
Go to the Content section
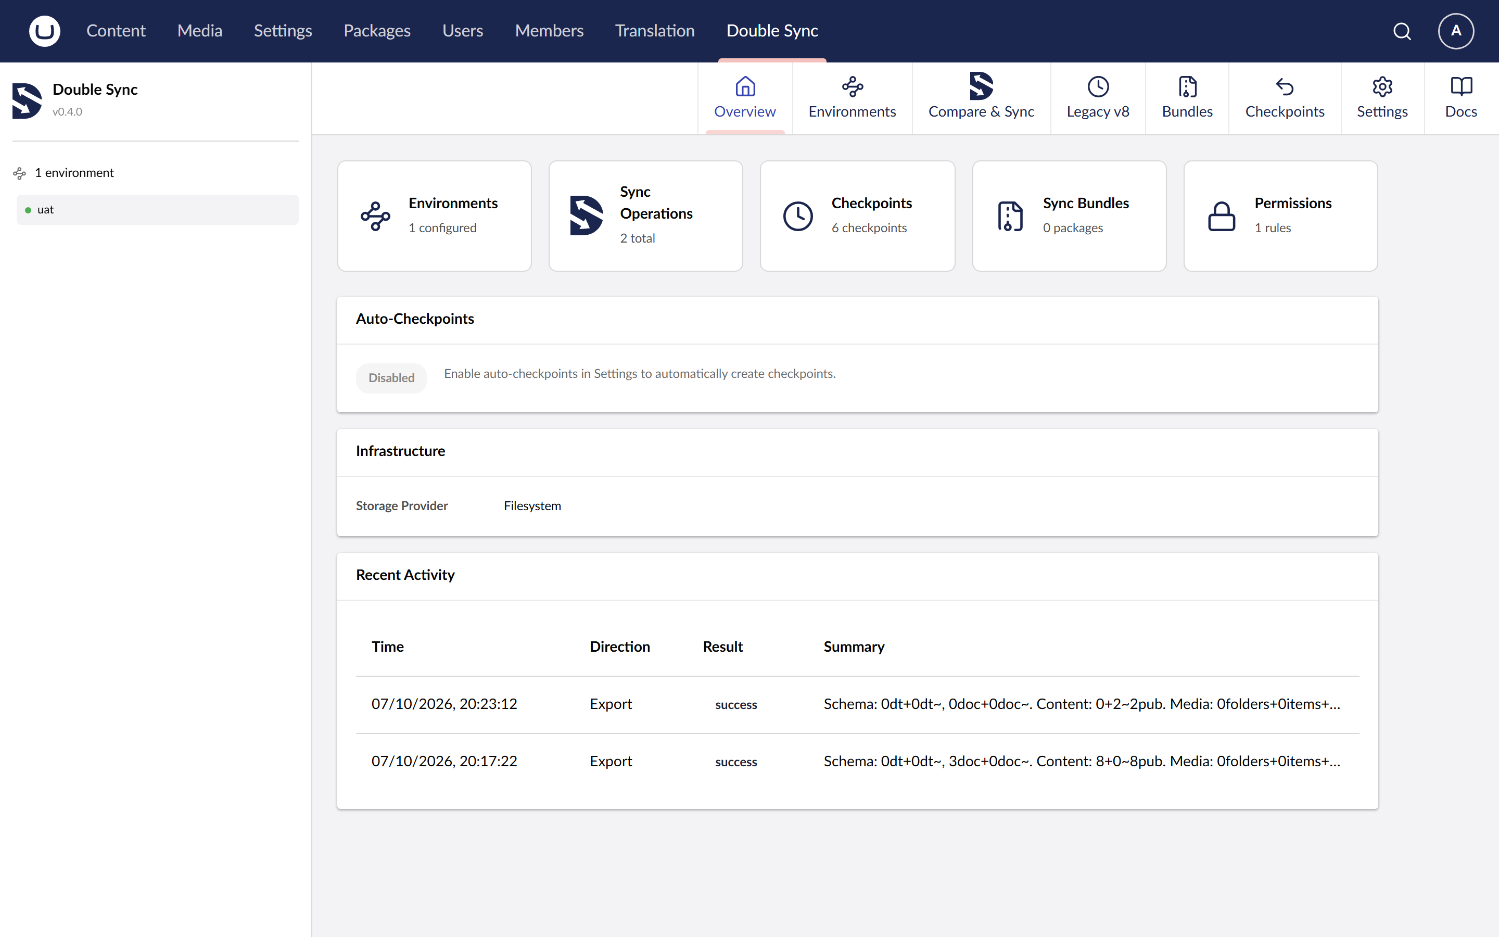click(116, 31)
